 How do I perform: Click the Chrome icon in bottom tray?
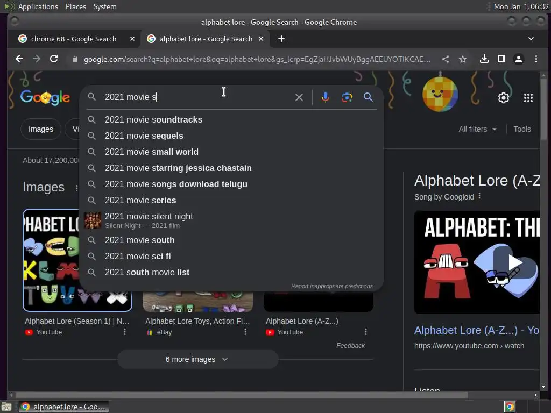(x=510, y=407)
